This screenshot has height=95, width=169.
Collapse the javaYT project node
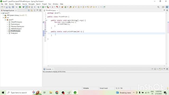[1, 13]
